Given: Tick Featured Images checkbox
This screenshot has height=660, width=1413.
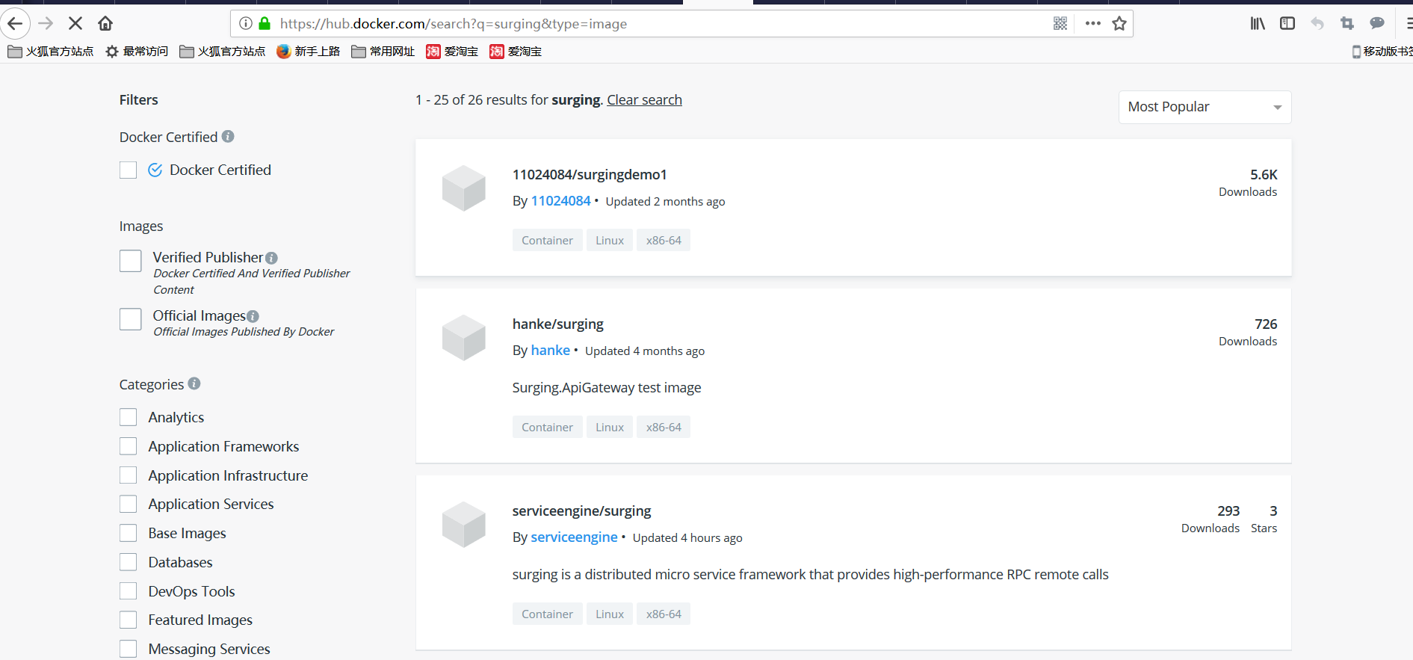Looking at the screenshot, I should pos(129,620).
